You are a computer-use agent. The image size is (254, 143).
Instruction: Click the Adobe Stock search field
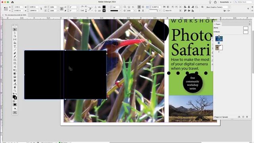pos(243,2)
